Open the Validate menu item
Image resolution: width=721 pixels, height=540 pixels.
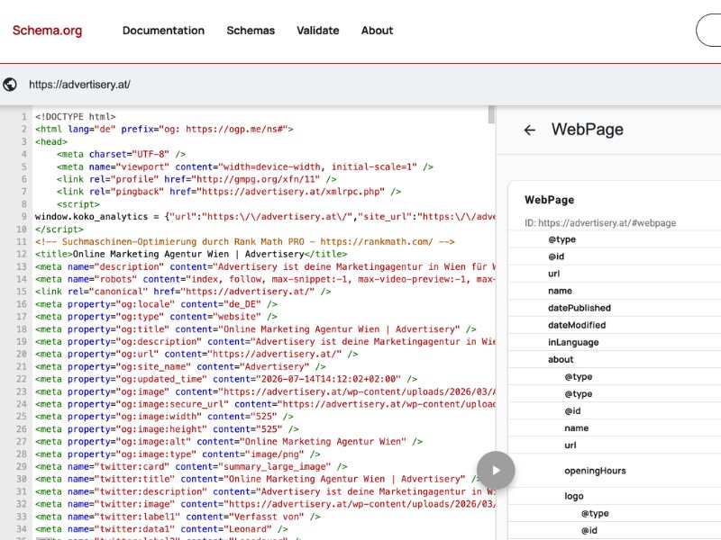pos(318,31)
